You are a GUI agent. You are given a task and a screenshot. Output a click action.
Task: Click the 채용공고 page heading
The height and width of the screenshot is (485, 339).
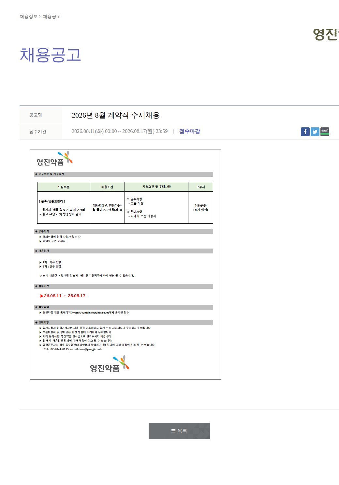50,55
